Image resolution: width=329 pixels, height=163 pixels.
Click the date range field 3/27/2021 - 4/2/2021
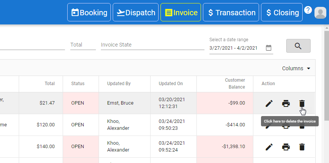(233, 48)
